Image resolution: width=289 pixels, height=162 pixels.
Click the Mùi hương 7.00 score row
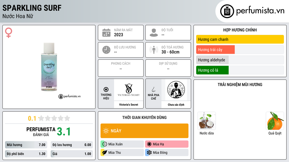26,145
